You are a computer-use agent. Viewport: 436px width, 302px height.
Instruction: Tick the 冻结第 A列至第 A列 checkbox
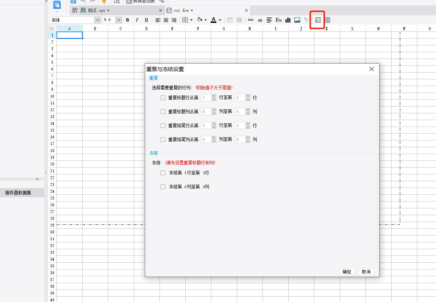point(163,187)
